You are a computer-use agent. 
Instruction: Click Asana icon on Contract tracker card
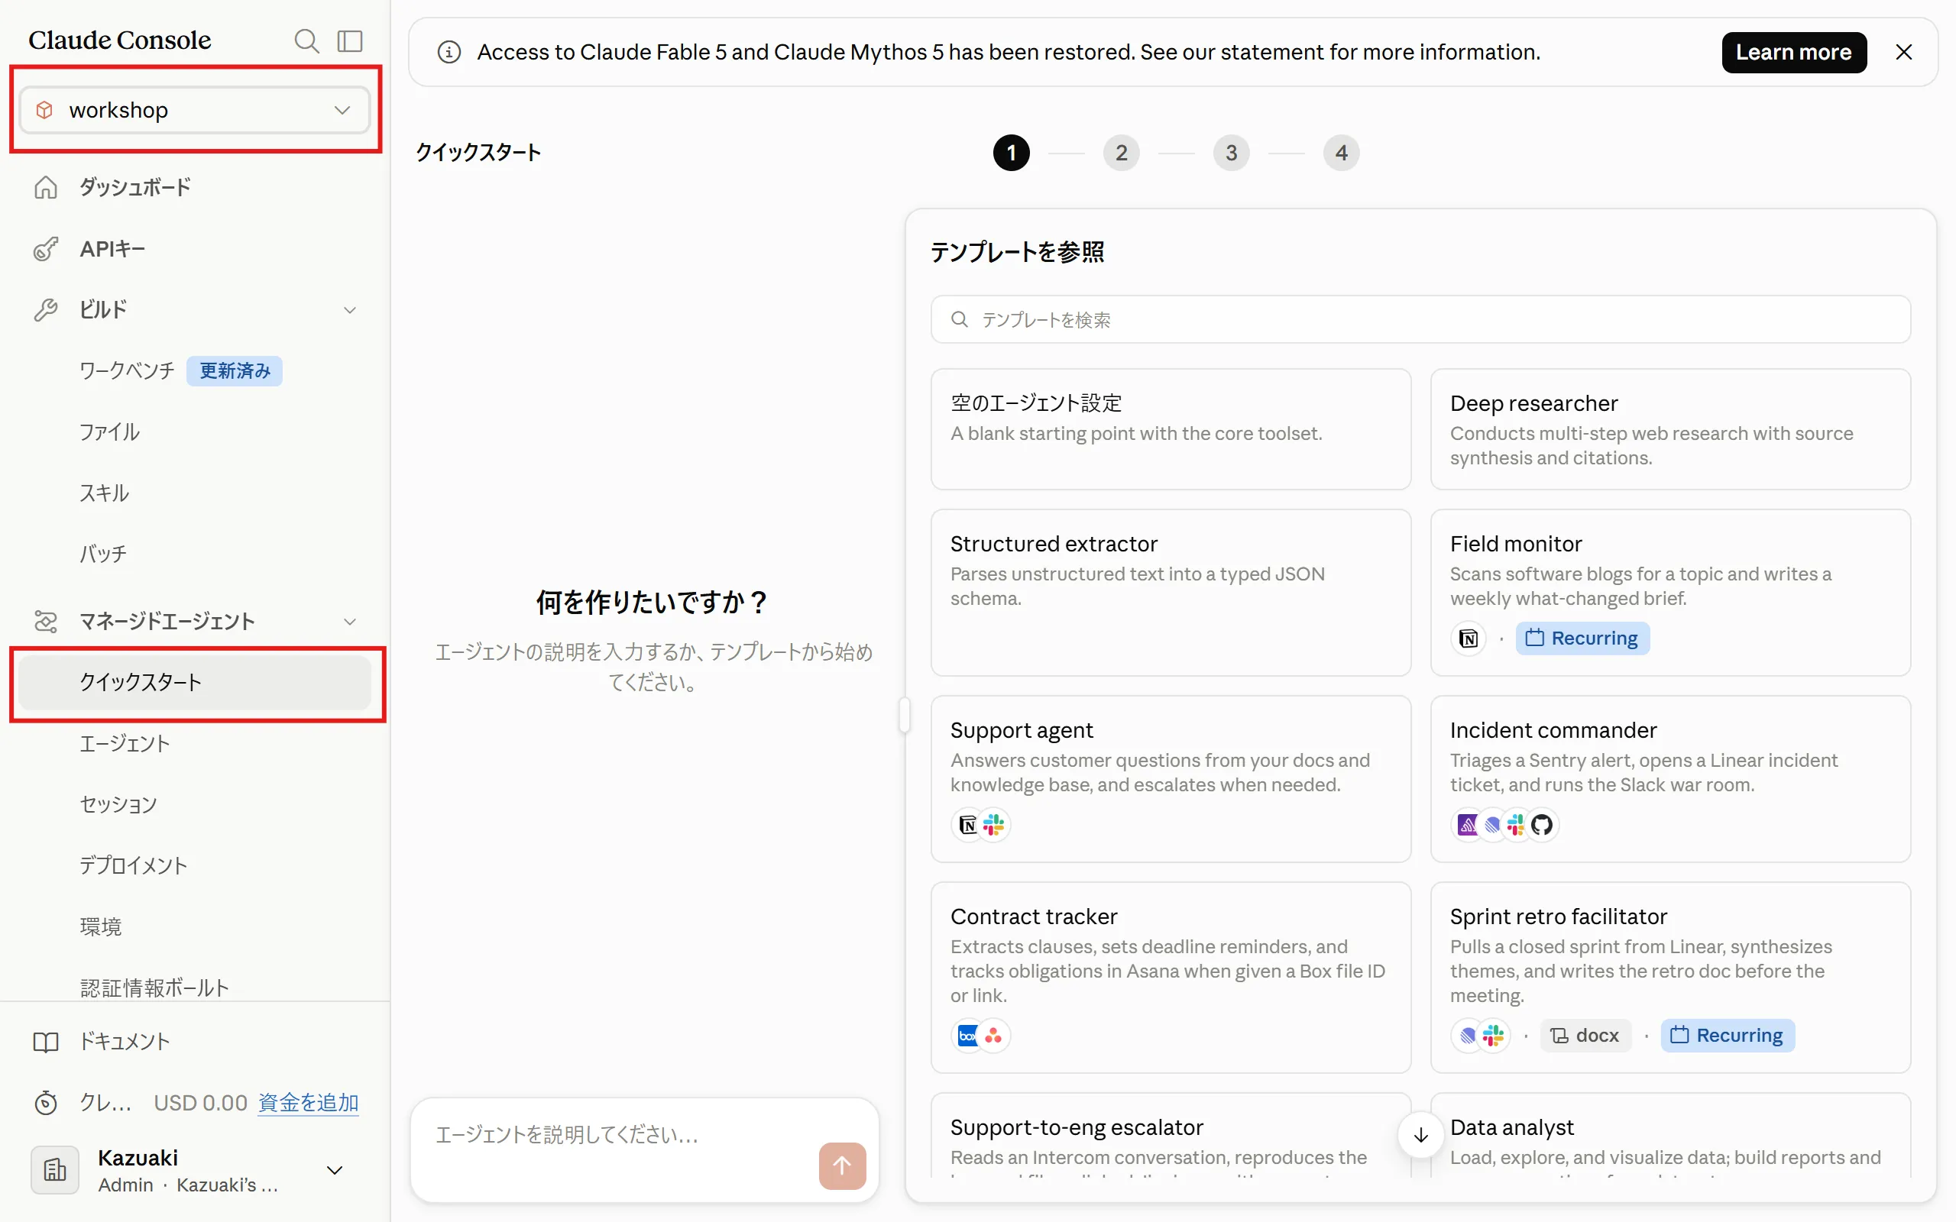point(993,1036)
